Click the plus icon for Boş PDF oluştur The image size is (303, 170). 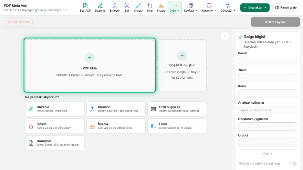pos(182,56)
